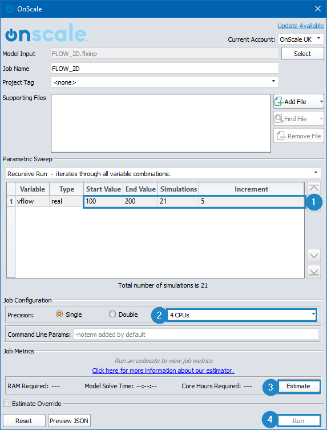327x430 pixels.
Task: Expand Add File button dropdown arrow
Action: [x=321, y=102]
